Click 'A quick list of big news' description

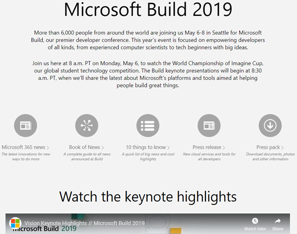pyautogui.click(x=148, y=156)
